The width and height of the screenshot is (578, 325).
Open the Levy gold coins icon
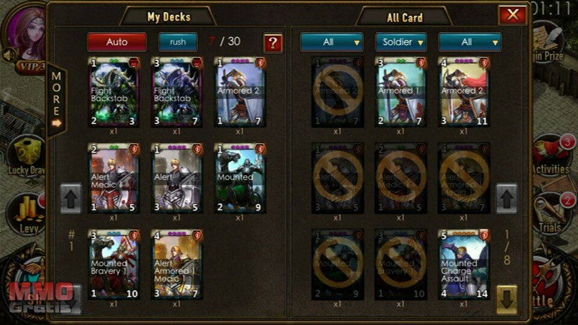pyautogui.click(x=28, y=214)
